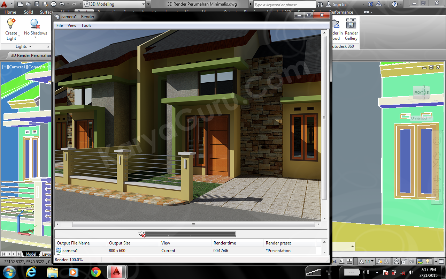
Task: Click the keyword search input field
Action: (284, 5)
